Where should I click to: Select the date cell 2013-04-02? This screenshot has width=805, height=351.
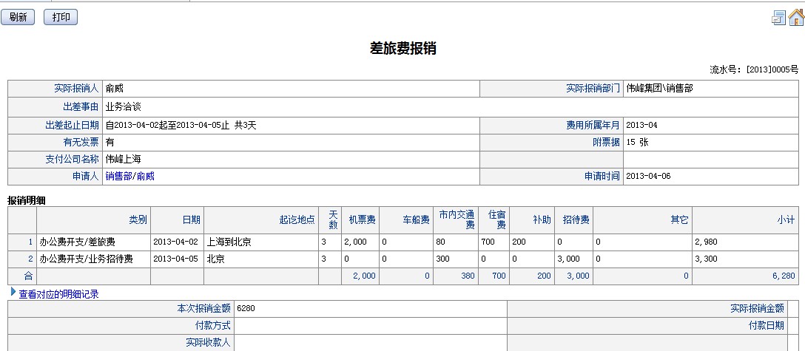175,242
